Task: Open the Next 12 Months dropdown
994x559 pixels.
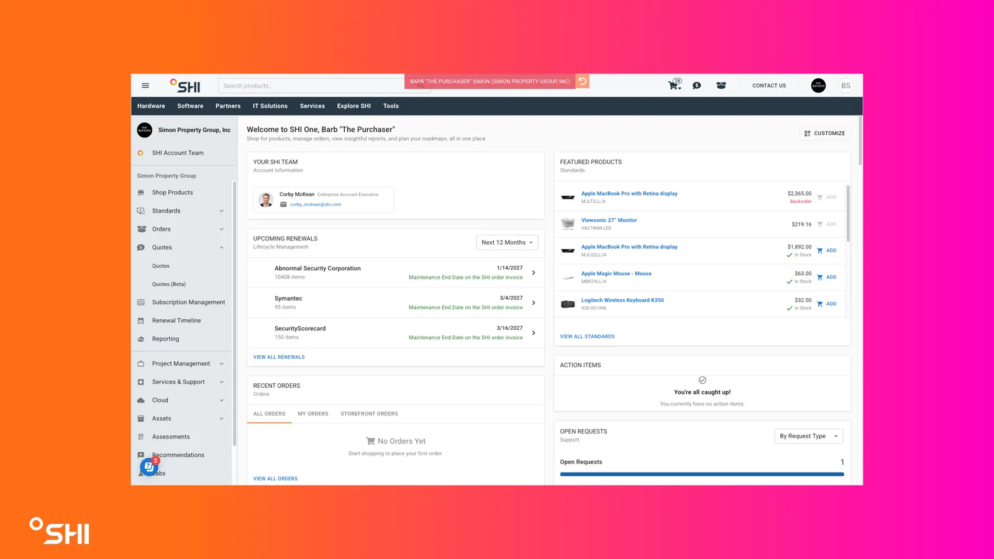Action: 507,243
